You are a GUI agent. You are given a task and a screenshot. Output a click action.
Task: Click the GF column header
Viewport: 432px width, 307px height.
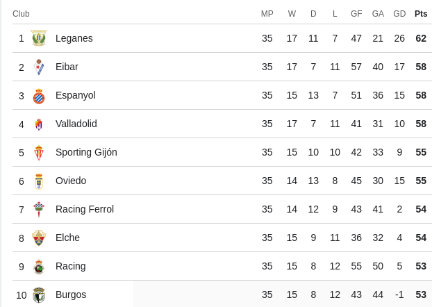pos(356,14)
